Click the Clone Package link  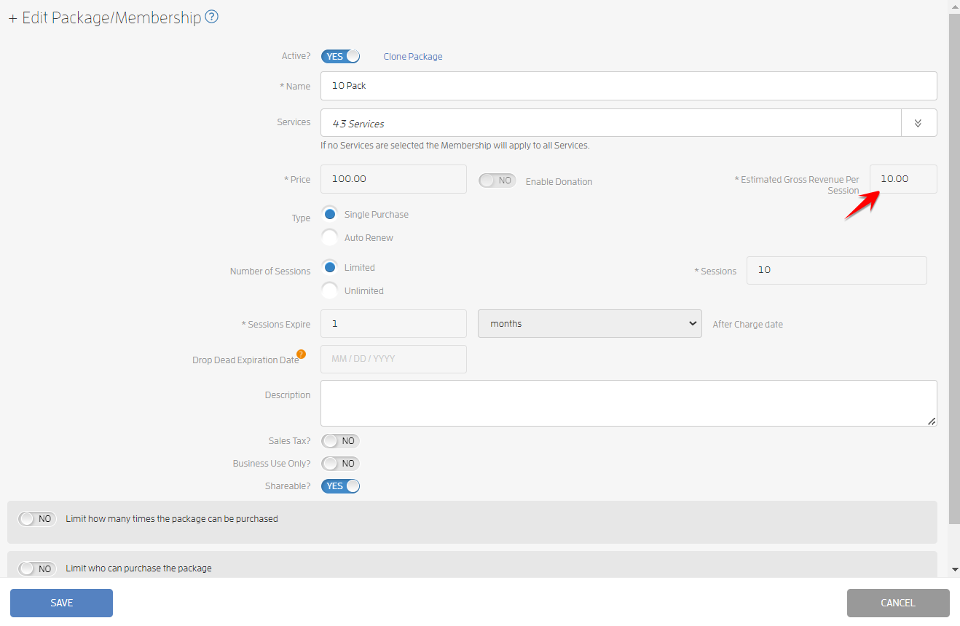[x=413, y=56]
